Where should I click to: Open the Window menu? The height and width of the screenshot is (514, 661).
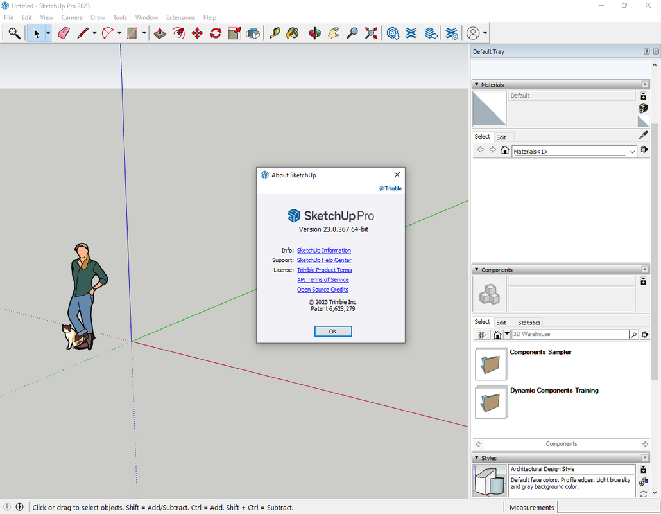[x=146, y=17]
